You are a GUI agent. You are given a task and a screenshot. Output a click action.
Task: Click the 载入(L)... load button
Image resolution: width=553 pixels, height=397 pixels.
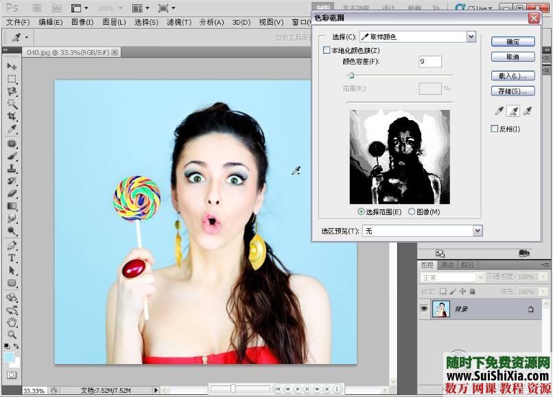click(x=513, y=76)
